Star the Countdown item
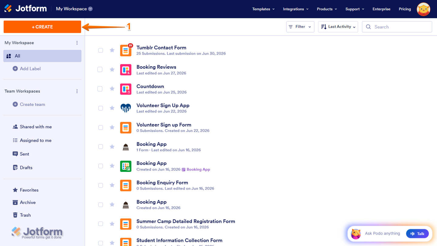The image size is (437, 246). (x=112, y=89)
